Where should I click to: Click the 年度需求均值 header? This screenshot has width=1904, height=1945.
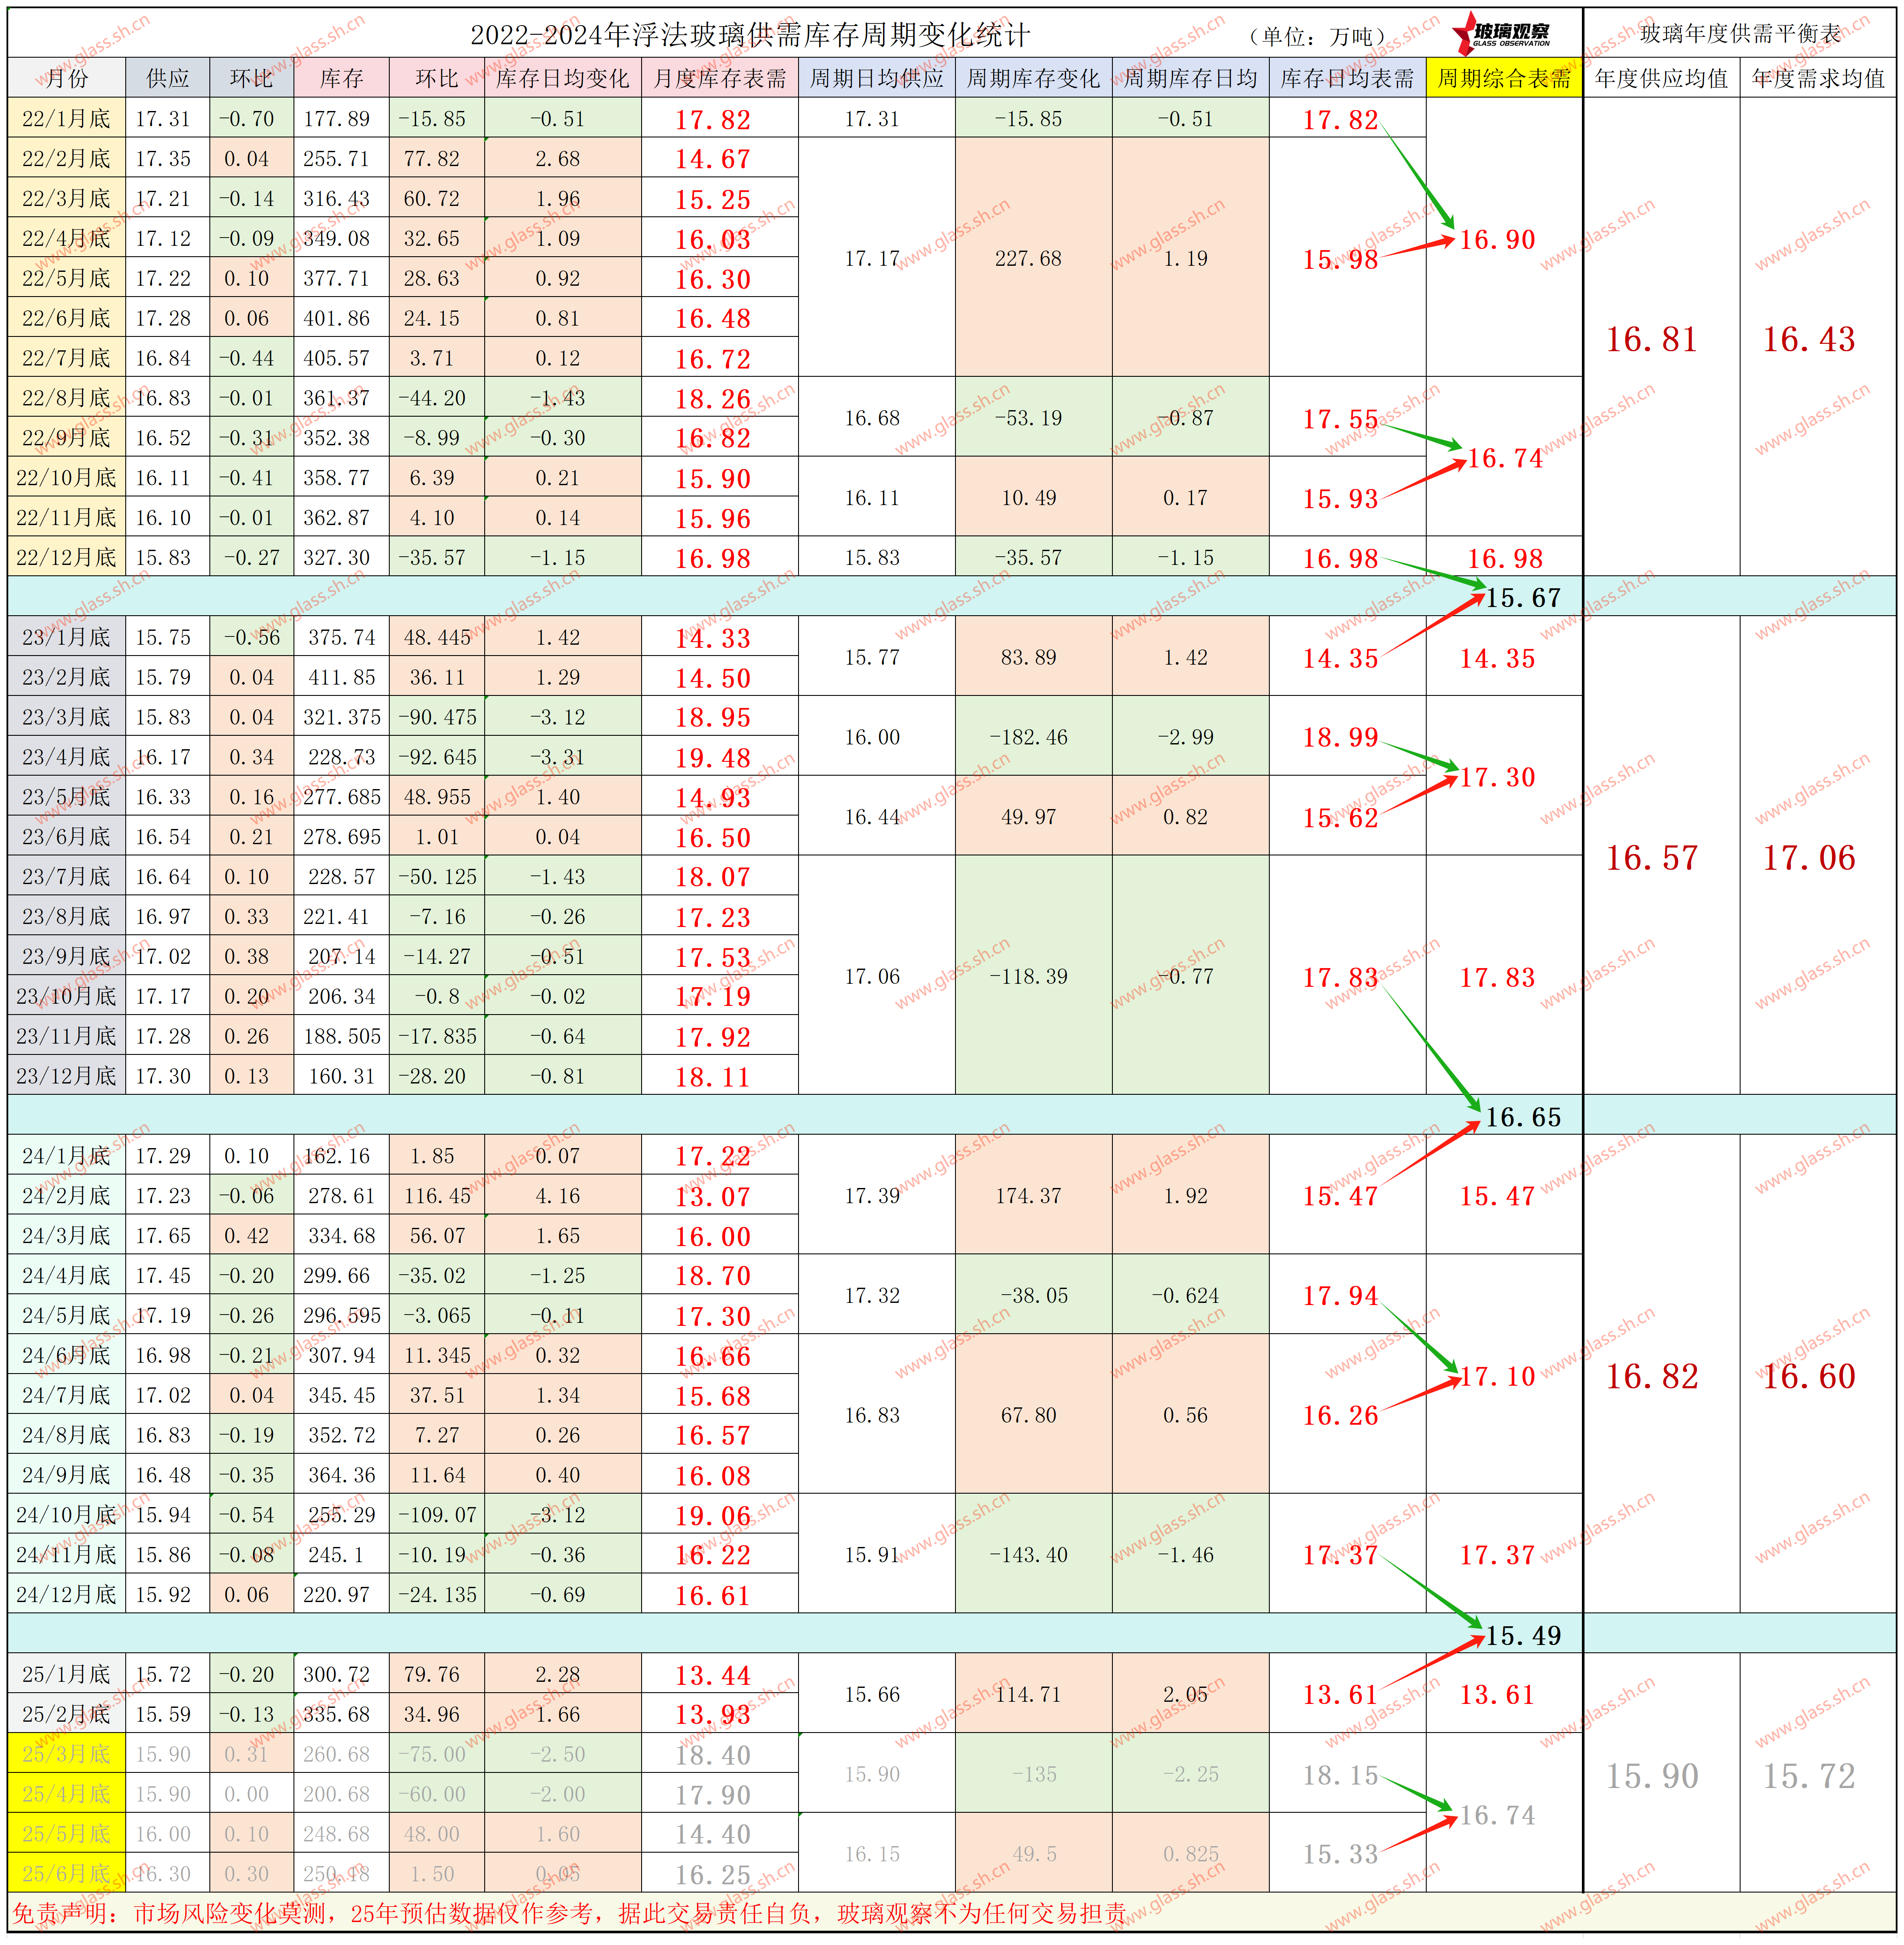tap(1818, 78)
